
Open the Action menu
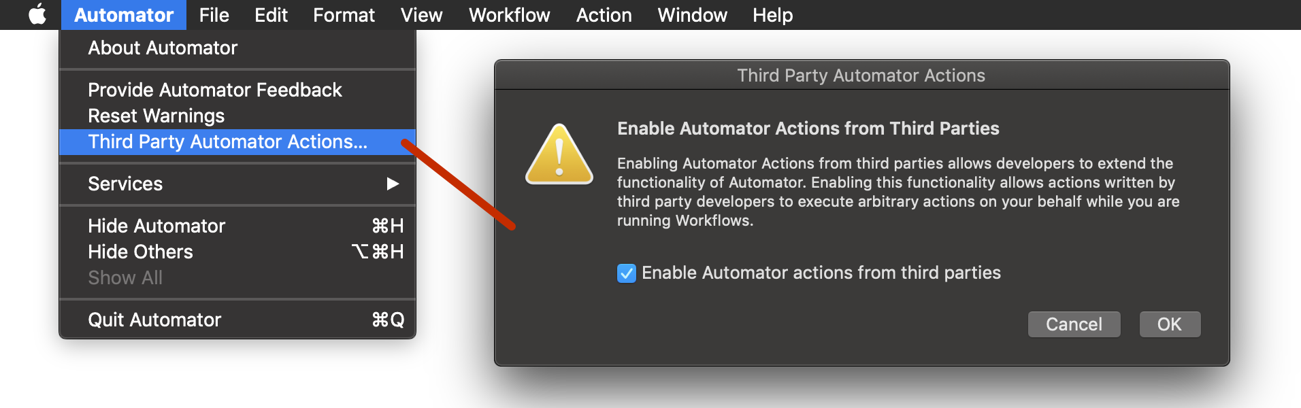point(604,14)
